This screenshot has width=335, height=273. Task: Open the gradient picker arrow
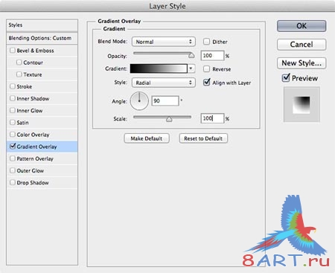(191, 68)
